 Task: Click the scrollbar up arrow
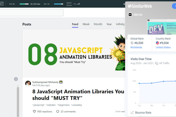(x=18, y=86)
